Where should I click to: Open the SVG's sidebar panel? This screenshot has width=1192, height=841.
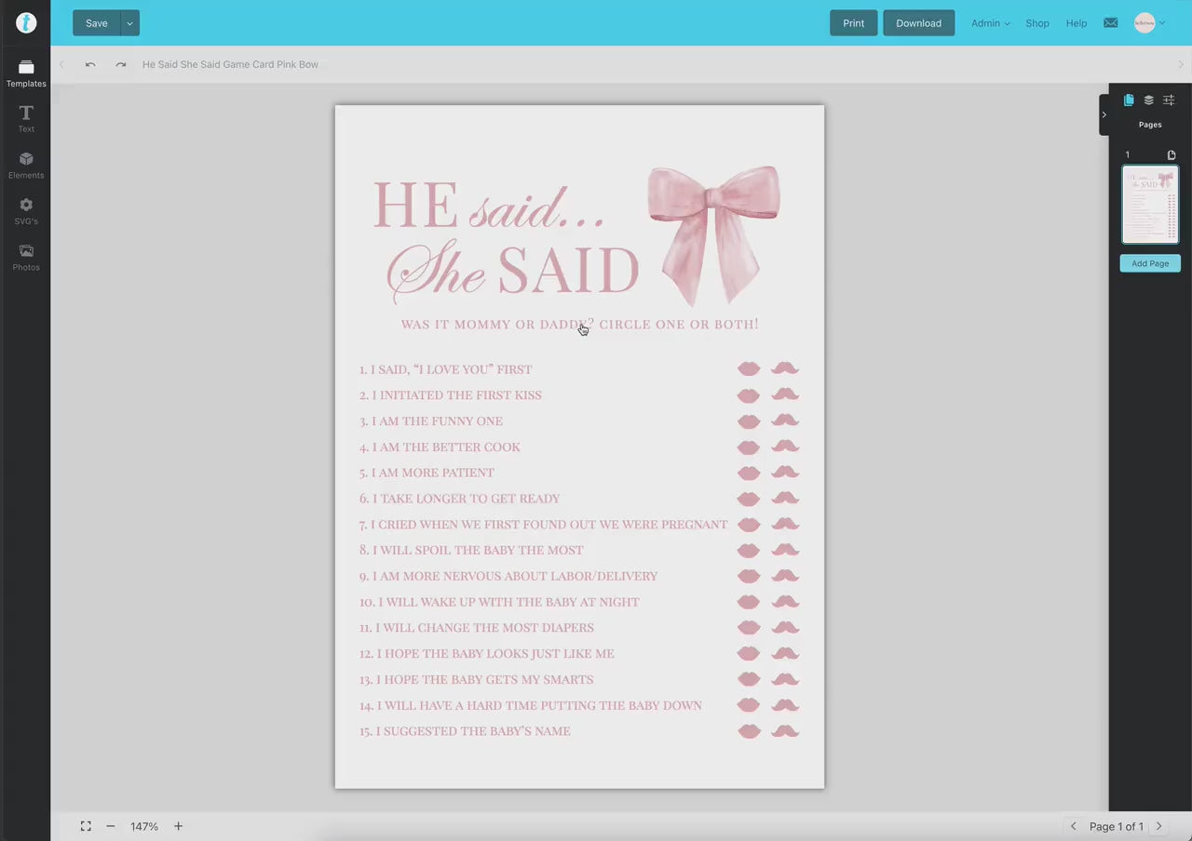(26, 211)
